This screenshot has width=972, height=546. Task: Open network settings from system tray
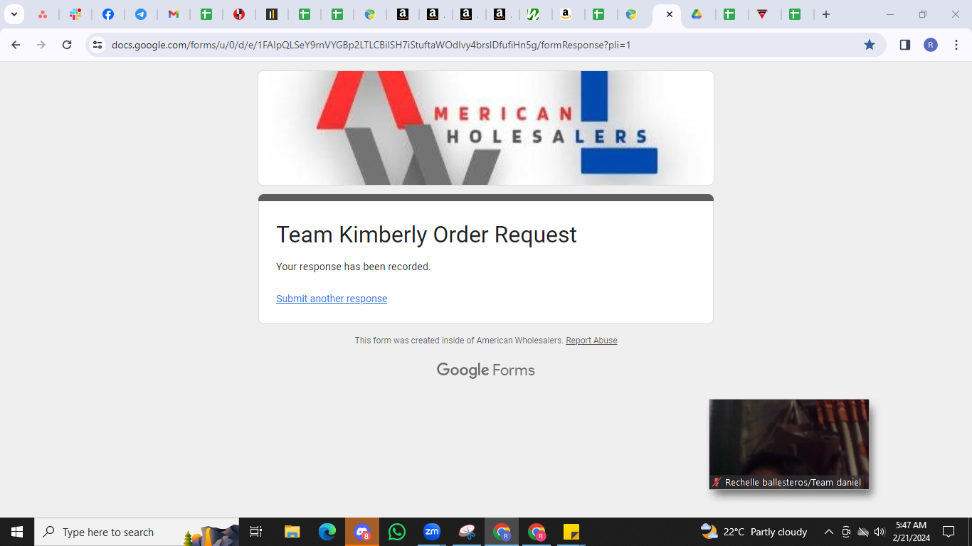(863, 532)
